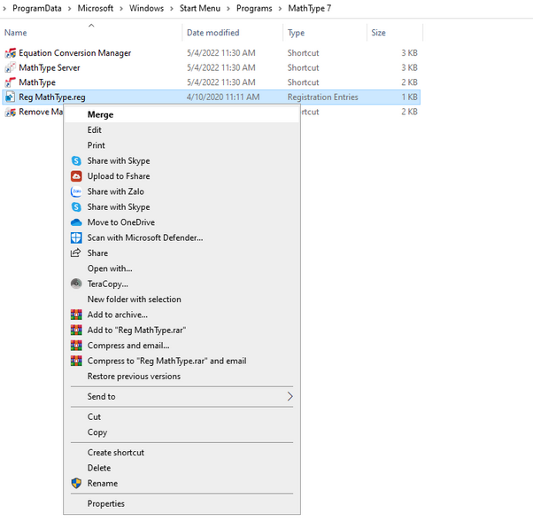Viewport: 533px width, 529px height.
Task: Choose Open with... menu entry
Action: (x=110, y=268)
